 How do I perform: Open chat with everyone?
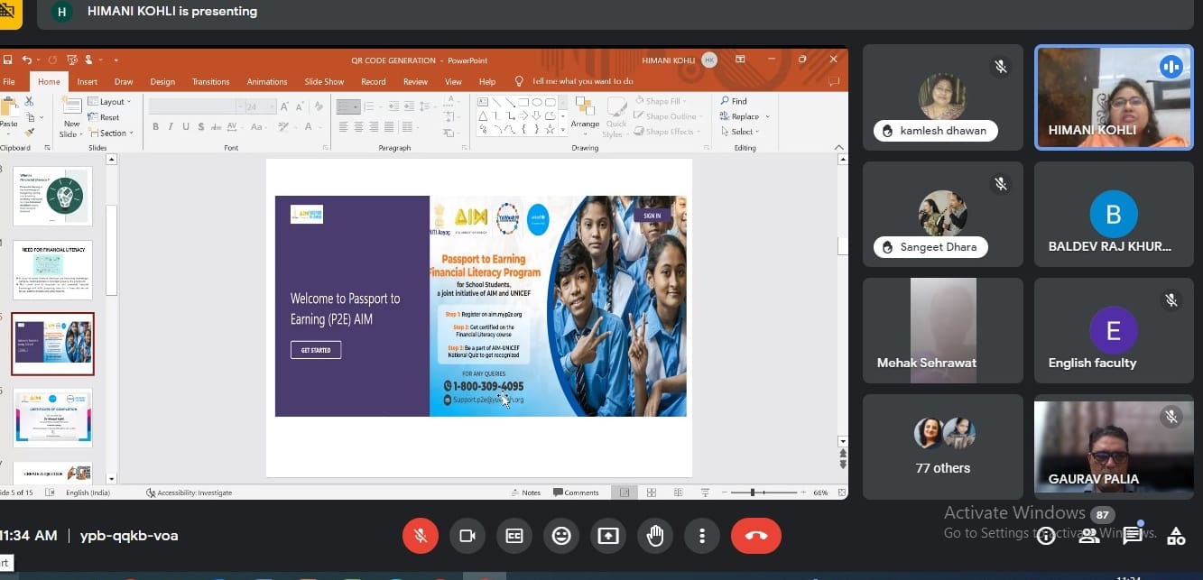point(1133,537)
